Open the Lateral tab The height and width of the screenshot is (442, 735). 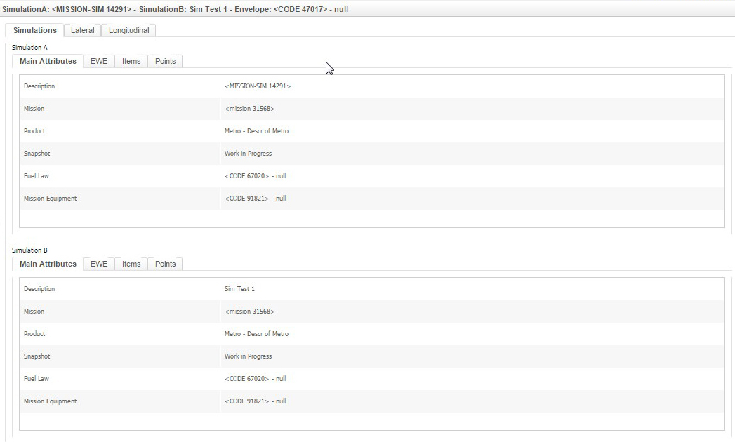point(83,30)
